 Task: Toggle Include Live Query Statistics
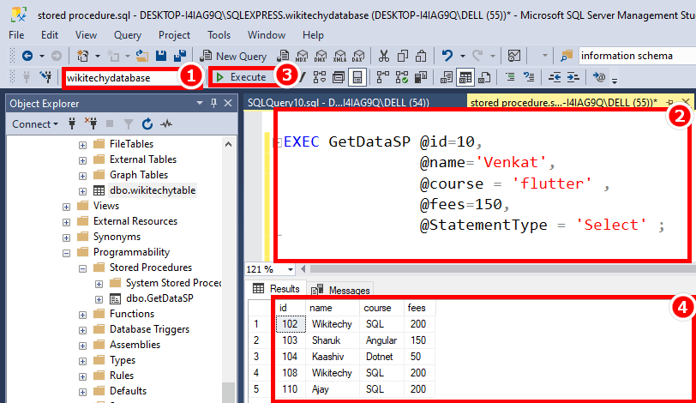(402, 77)
